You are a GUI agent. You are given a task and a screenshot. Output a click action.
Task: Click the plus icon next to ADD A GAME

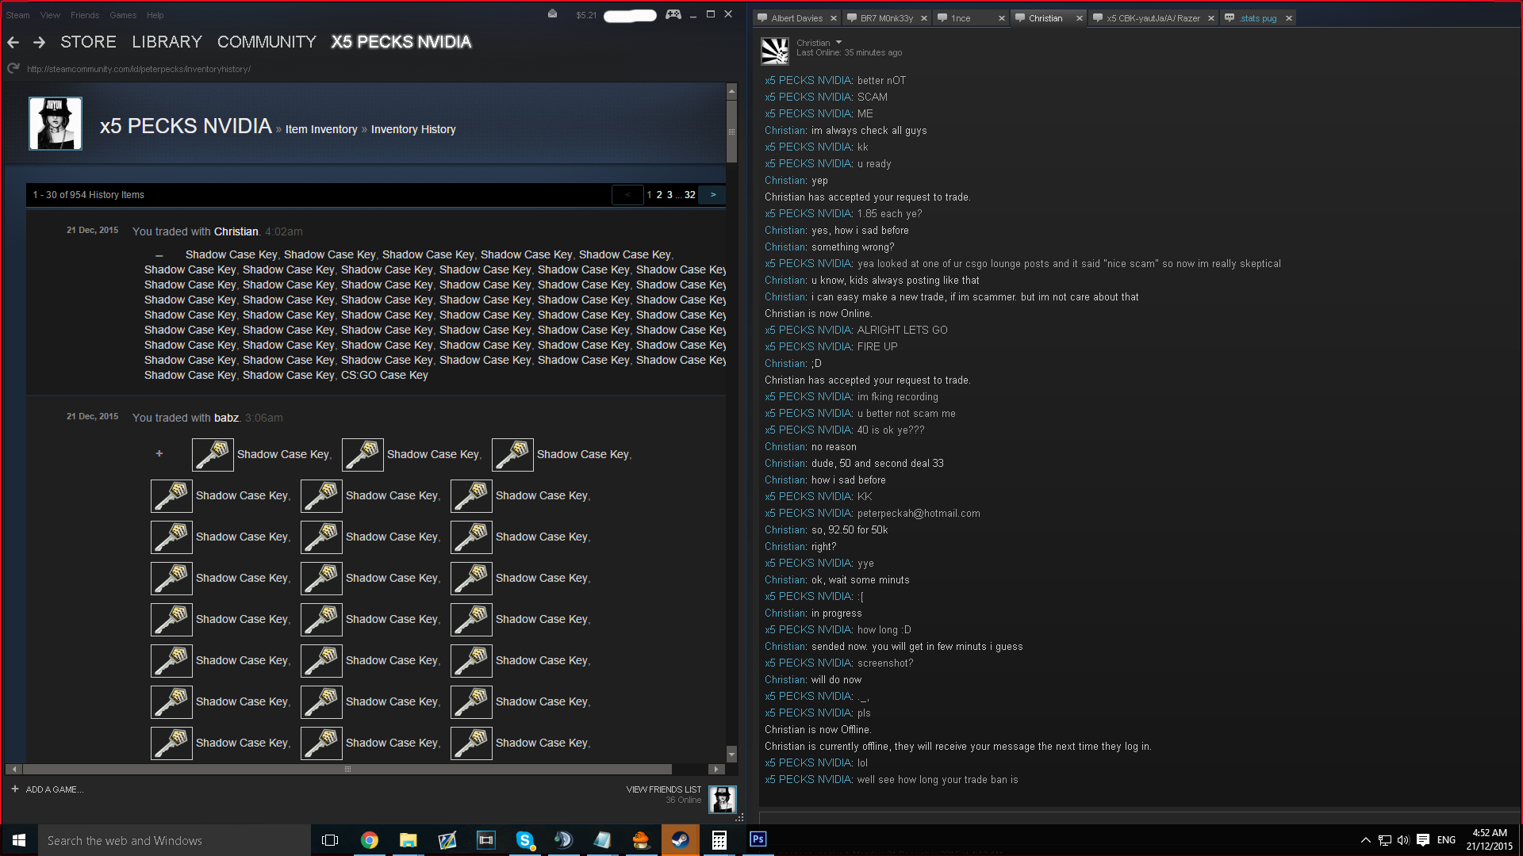[x=15, y=789]
